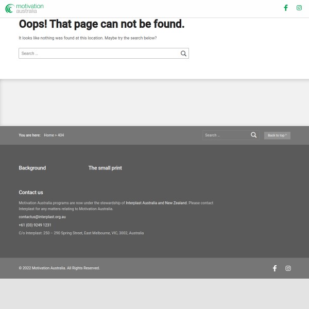Image resolution: width=309 pixels, height=309 pixels.
Task: Open the Instagram icon in the bottom copyright bar
Action: pos(288,268)
